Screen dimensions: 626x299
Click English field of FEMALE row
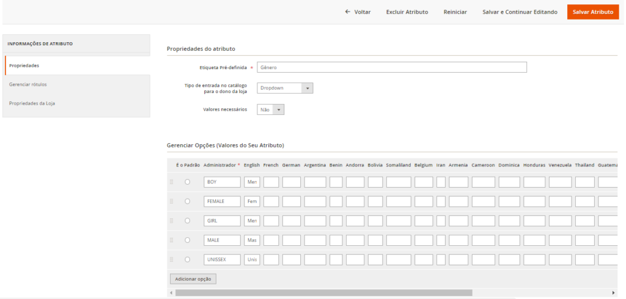[252, 201]
